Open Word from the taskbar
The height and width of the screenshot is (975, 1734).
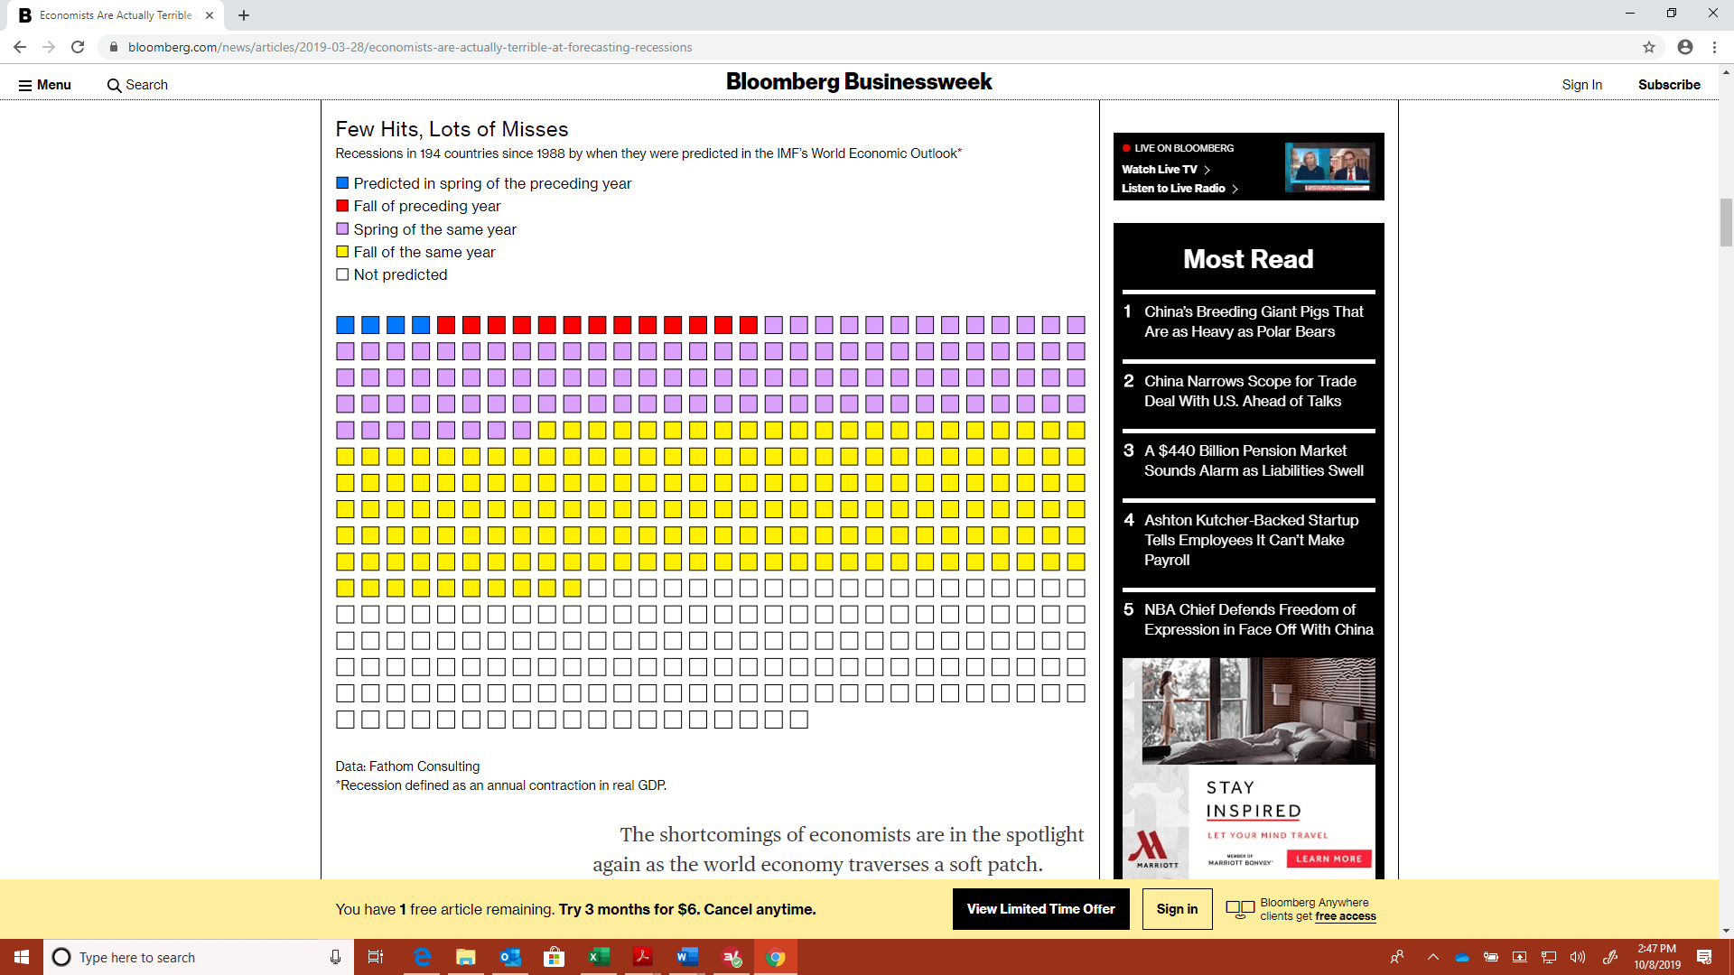coord(687,957)
